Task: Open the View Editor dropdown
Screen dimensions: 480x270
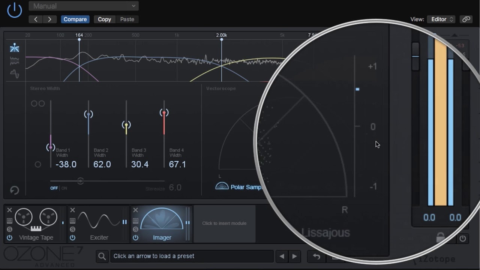Action: (x=441, y=19)
